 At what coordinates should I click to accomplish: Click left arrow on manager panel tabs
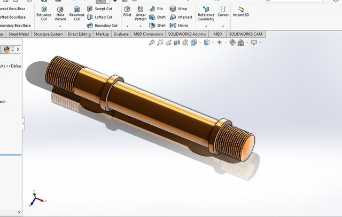coord(13,50)
